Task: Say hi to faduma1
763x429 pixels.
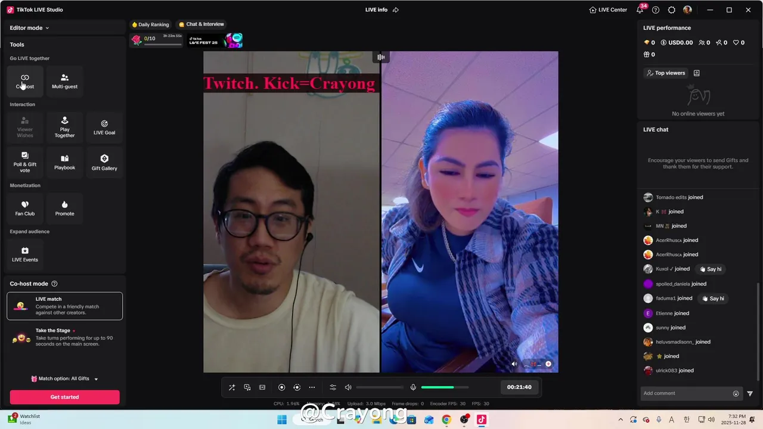Action: (x=714, y=299)
